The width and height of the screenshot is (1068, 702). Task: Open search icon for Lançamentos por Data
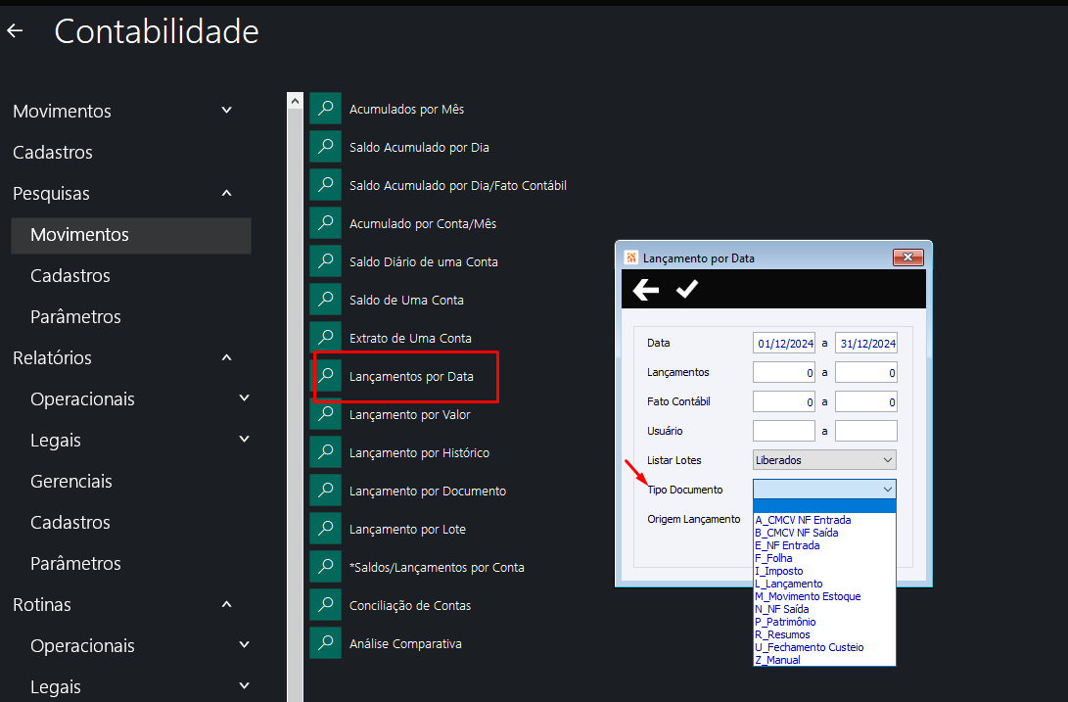tap(326, 376)
